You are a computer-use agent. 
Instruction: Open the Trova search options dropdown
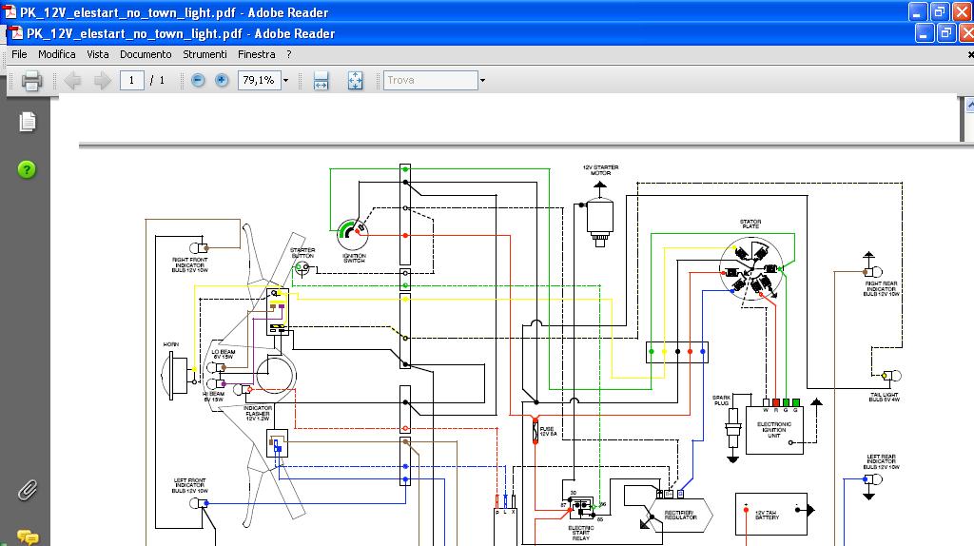tap(482, 80)
